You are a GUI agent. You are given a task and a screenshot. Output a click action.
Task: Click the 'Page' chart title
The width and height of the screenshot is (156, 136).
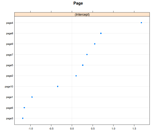[78, 3]
